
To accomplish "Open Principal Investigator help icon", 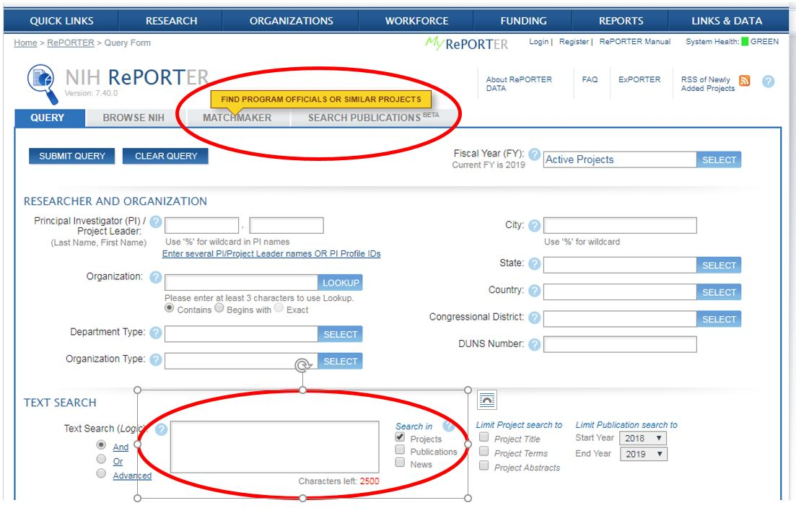I will click(x=156, y=222).
